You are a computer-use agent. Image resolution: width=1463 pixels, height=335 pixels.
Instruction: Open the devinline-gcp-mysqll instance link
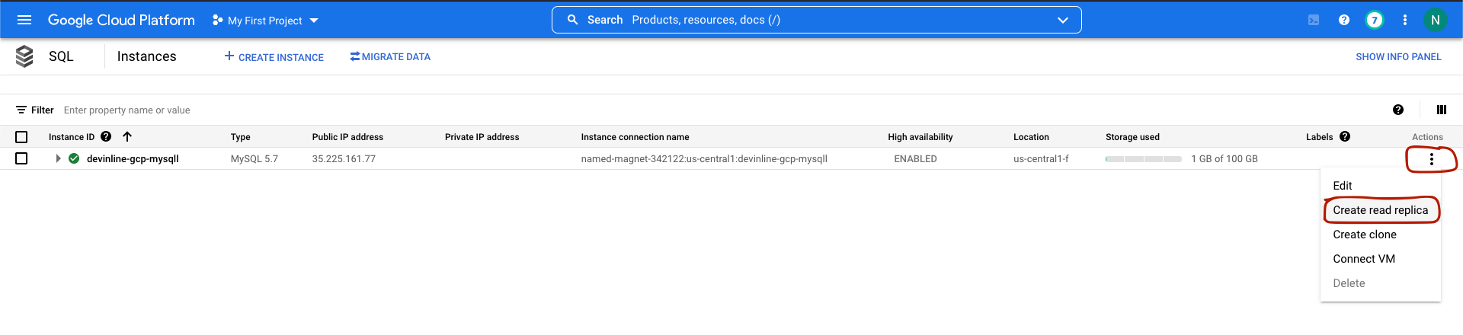point(133,159)
